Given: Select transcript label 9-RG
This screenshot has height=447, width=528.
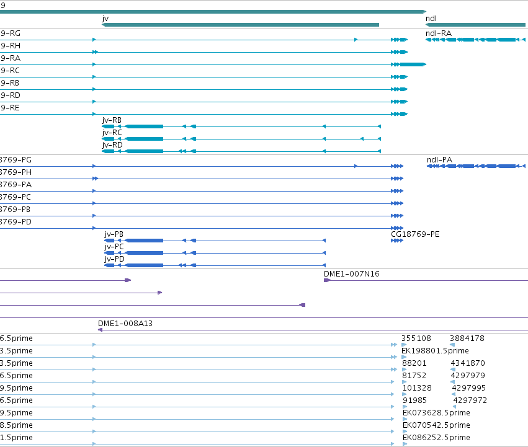Looking at the screenshot, I should (x=11, y=33).
